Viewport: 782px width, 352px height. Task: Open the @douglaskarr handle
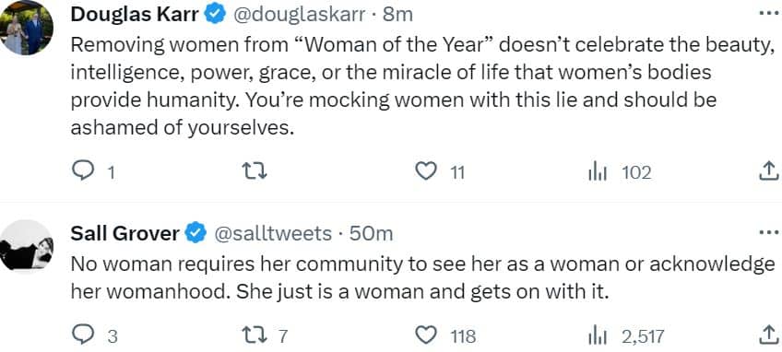click(298, 15)
